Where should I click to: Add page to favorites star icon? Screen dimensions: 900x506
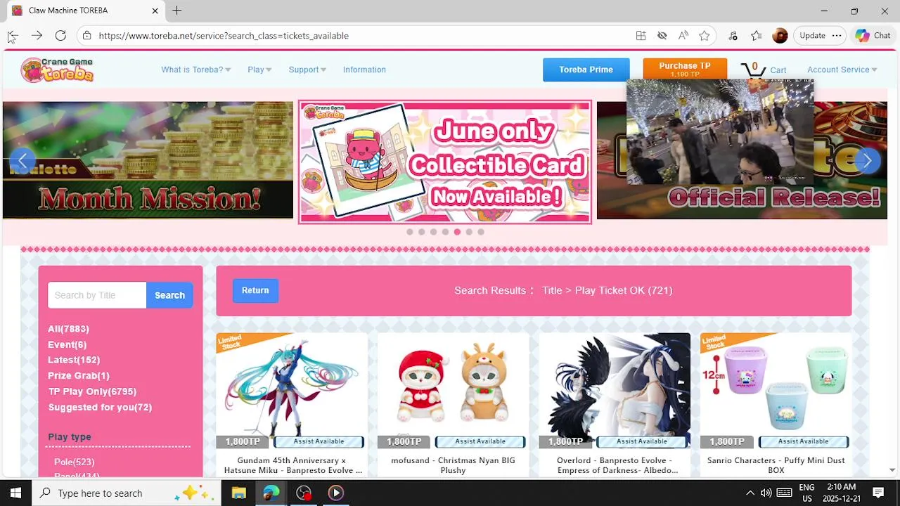pyautogui.click(x=704, y=36)
